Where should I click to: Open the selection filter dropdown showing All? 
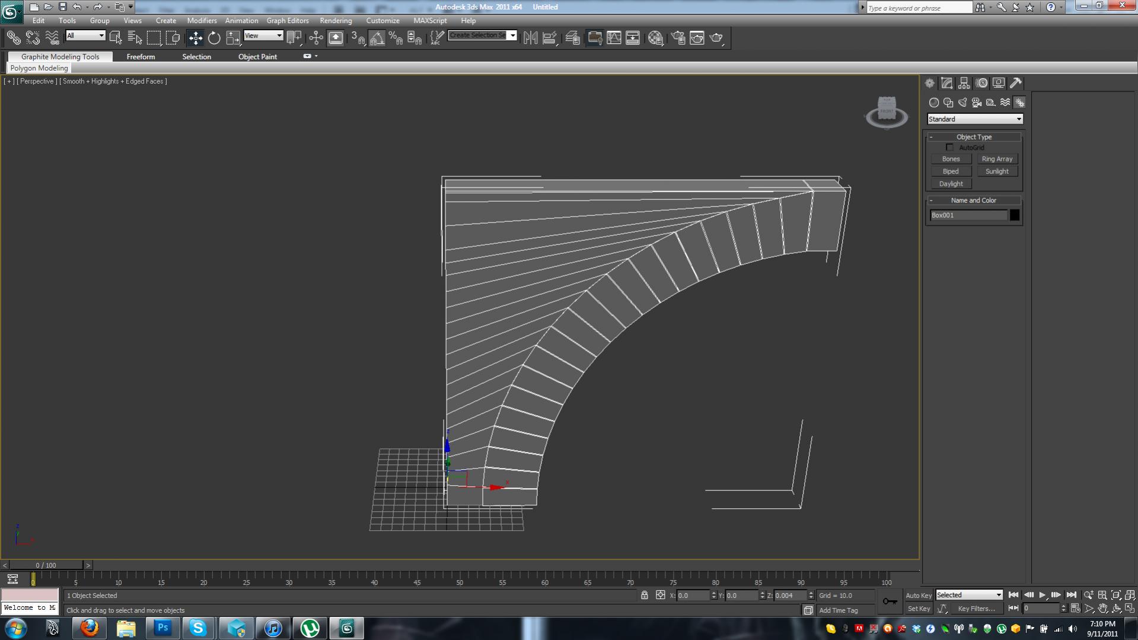click(85, 36)
